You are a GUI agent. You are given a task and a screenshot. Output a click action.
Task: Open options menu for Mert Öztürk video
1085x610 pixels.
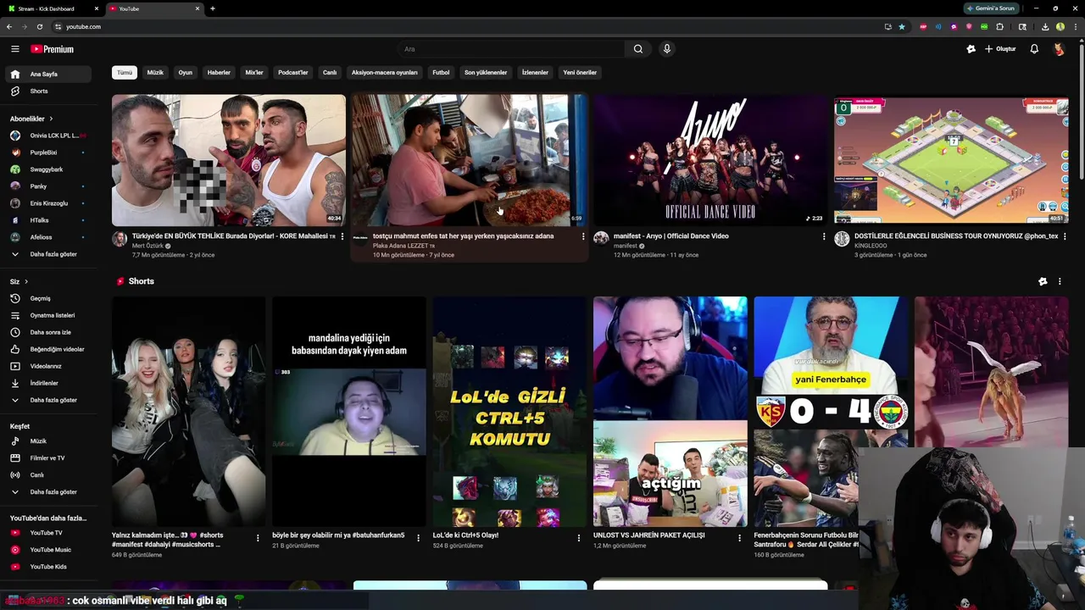click(342, 236)
